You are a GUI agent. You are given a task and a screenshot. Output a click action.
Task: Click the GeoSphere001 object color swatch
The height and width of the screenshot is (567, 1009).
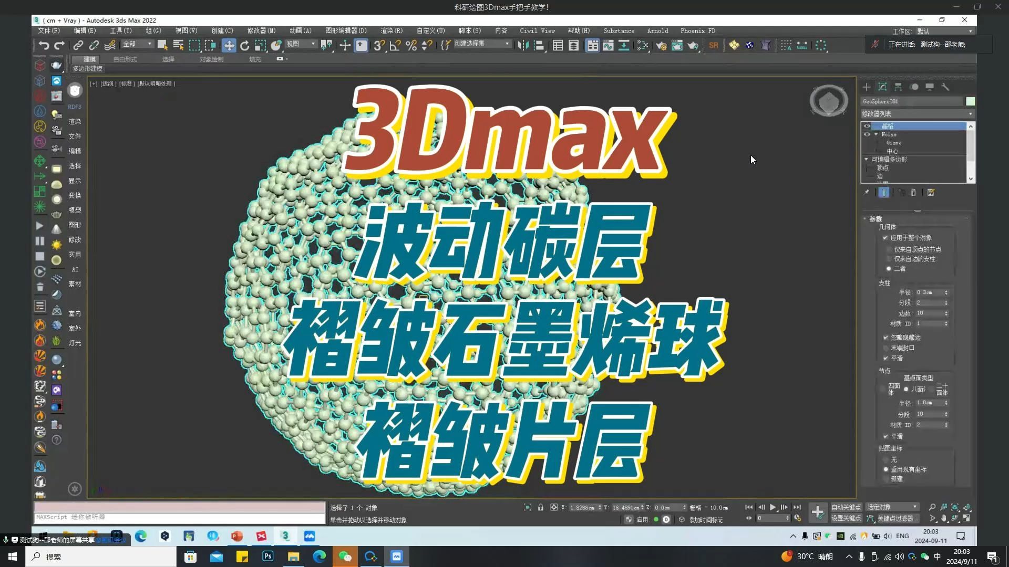point(971,101)
